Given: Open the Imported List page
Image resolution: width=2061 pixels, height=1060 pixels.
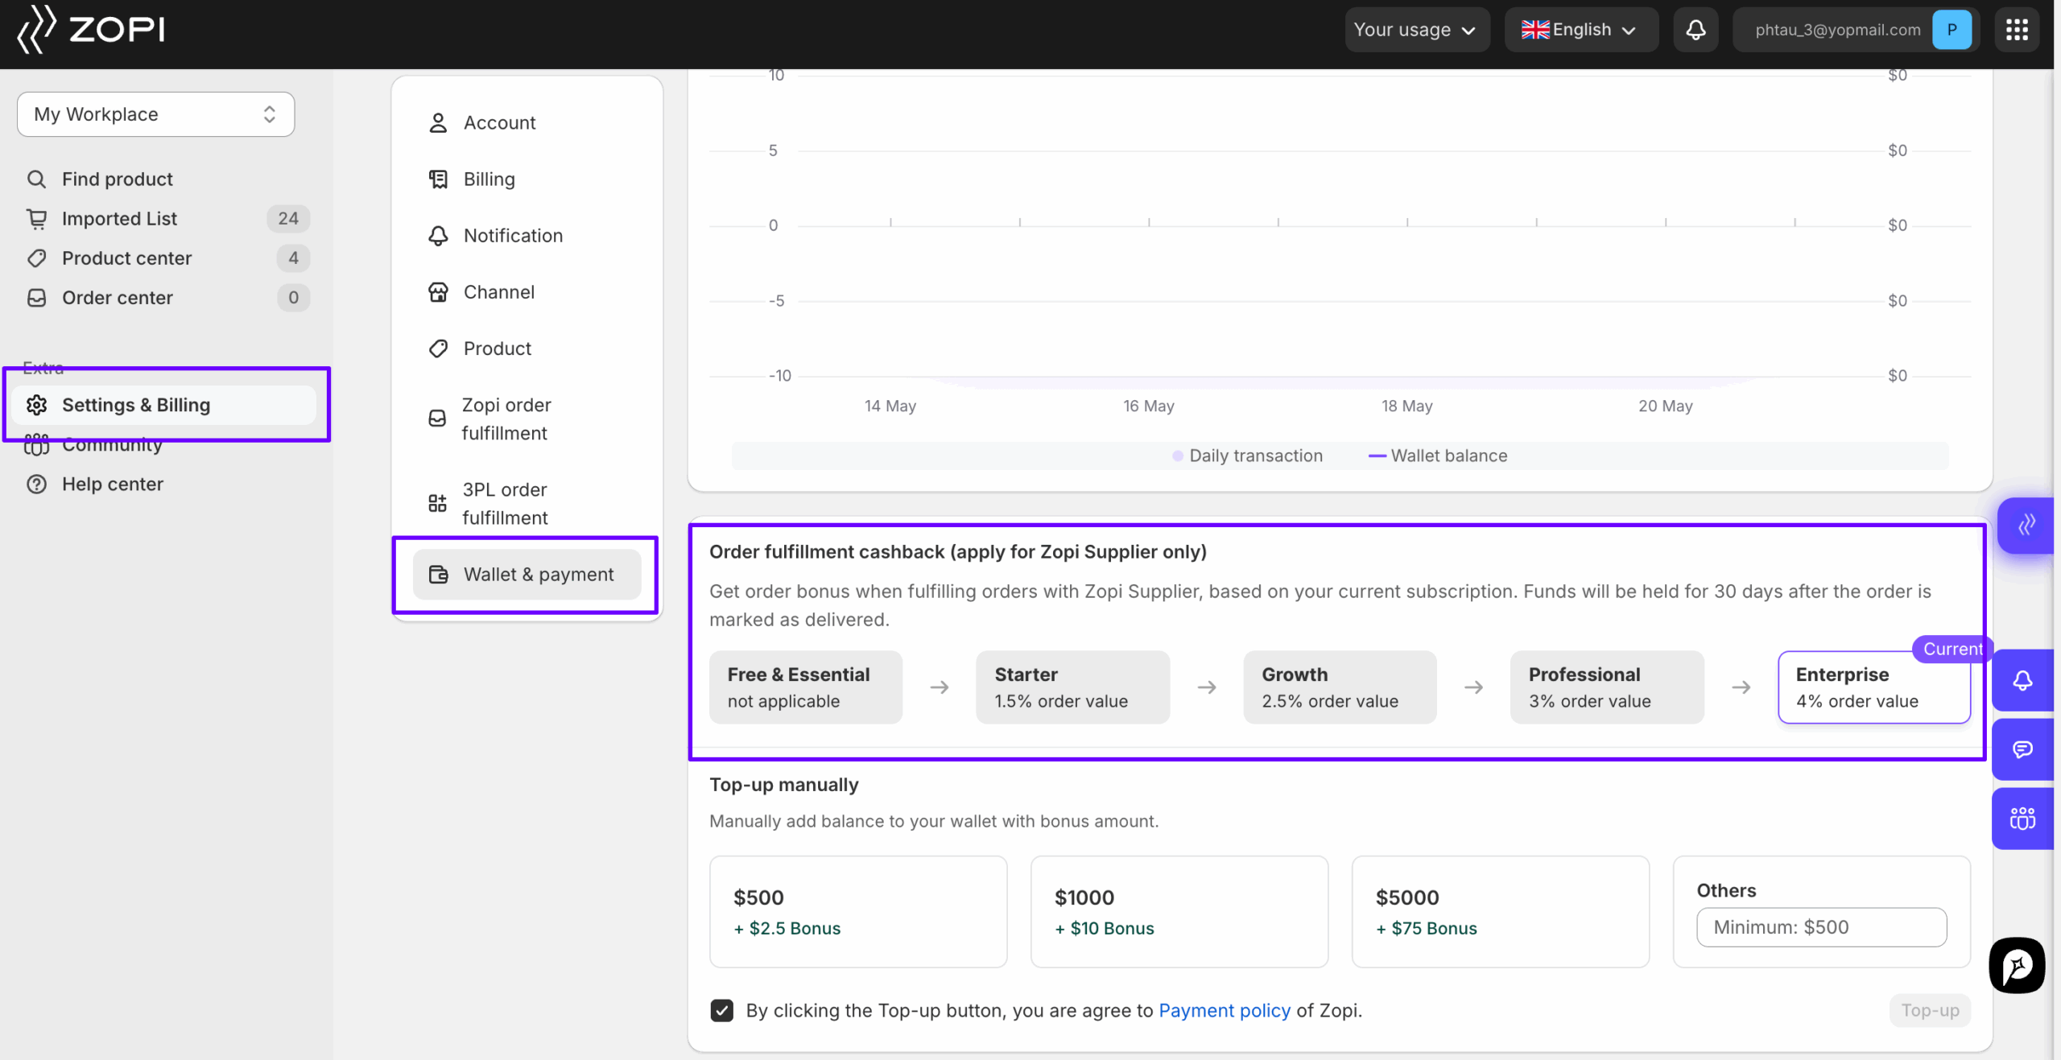Looking at the screenshot, I should (x=119, y=218).
